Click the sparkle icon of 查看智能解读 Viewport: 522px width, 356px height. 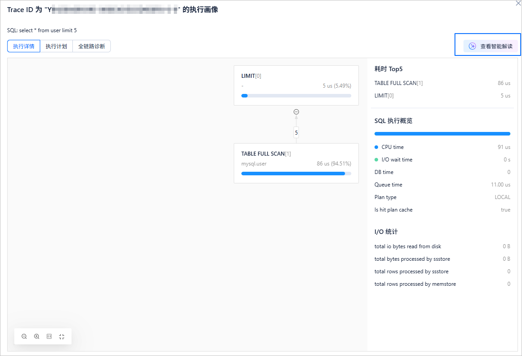click(x=472, y=47)
